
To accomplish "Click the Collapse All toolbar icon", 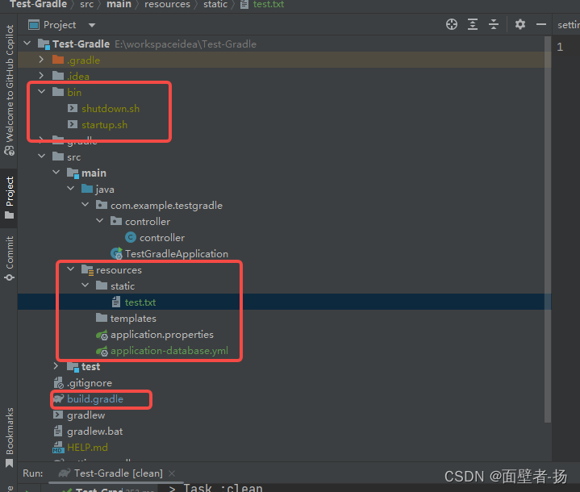I will 494,24.
